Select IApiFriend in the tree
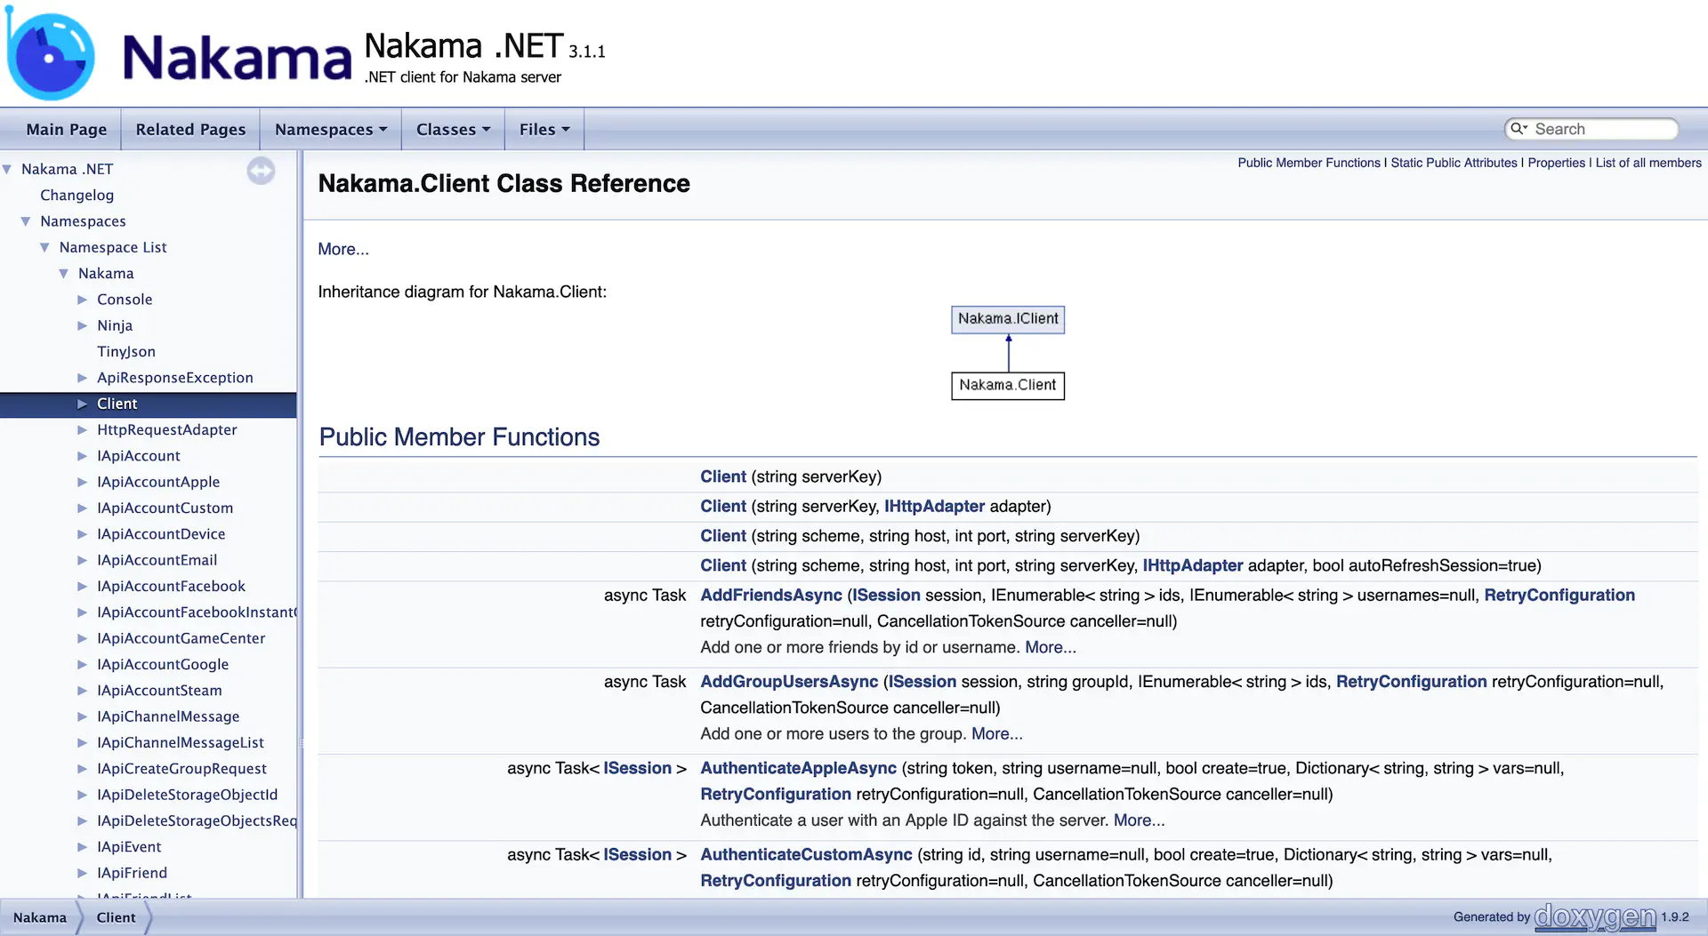 click(x=132, y=873)
